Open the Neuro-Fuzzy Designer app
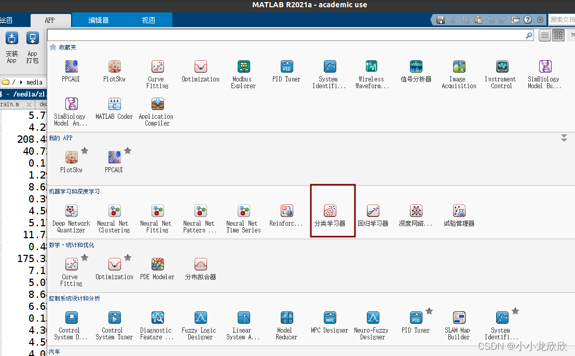This screenshot has width=575, height=356. point(373,326)
